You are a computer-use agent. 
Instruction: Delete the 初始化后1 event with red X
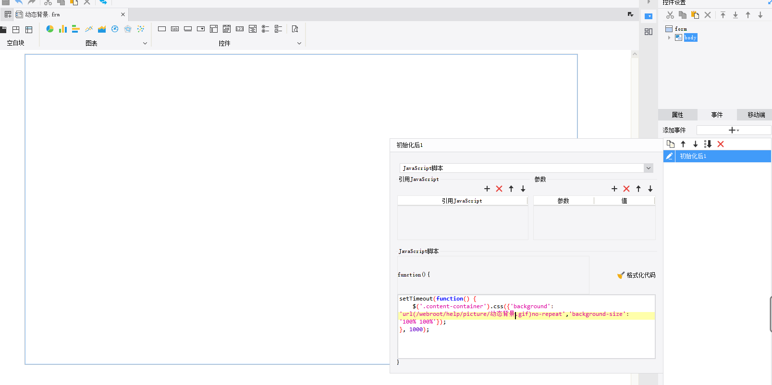point(721,144)
